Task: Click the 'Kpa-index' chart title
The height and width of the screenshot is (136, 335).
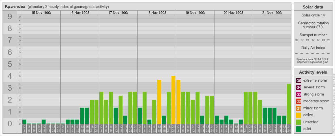Action: (15, 7)
